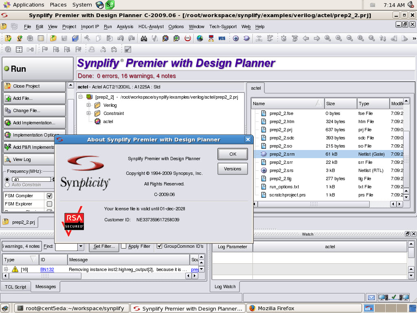The image size is (417, 313).
Task: Open Technology view with the gate icon
Action: coord(247,38)
